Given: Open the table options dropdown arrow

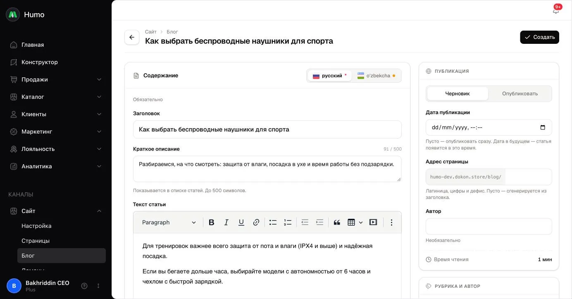Looking at the screenshot, I should click(361, 222).
